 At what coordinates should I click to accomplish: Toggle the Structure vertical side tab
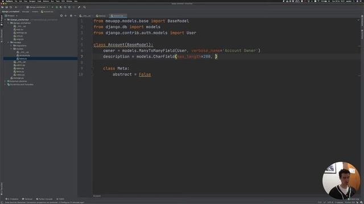(1, 35)
